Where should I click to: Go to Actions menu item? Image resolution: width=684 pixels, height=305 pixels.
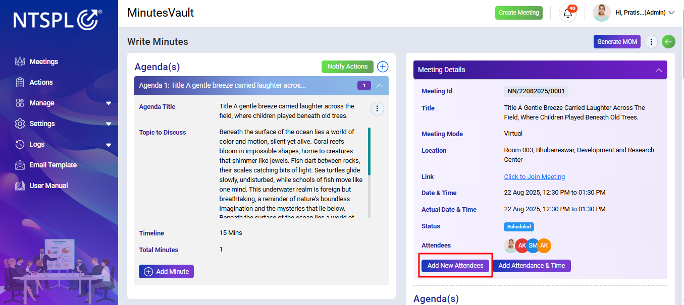tap(41, 82)
